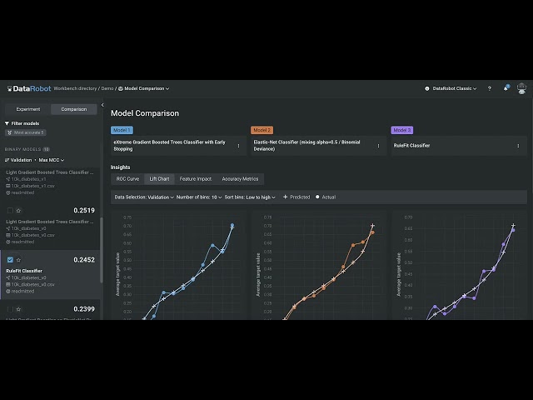
Task: Open the Model 1 kebab menu
Action: [239, 146]
